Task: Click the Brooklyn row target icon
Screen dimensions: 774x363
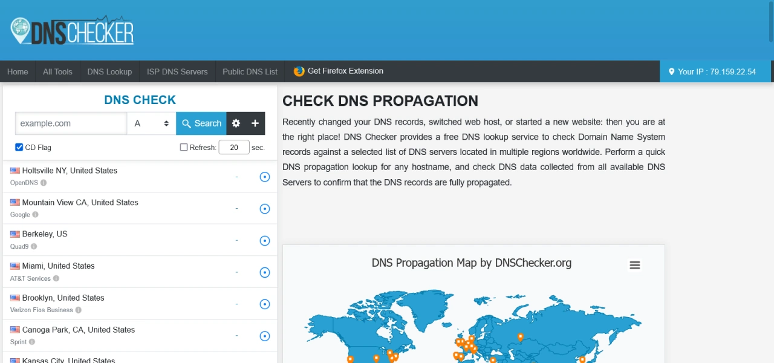Action: coord(264,304)
